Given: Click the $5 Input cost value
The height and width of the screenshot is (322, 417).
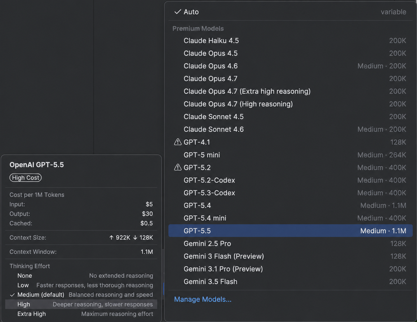Looking at the screenshot, I should tap(149, 204).
